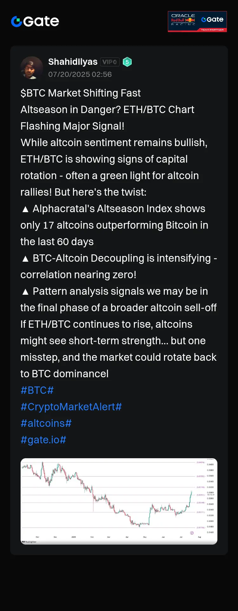The height and width of the screenshot is (611, 238).
Task: Open the #gate.io# hashtag
Action: click(x=43, y=440)
